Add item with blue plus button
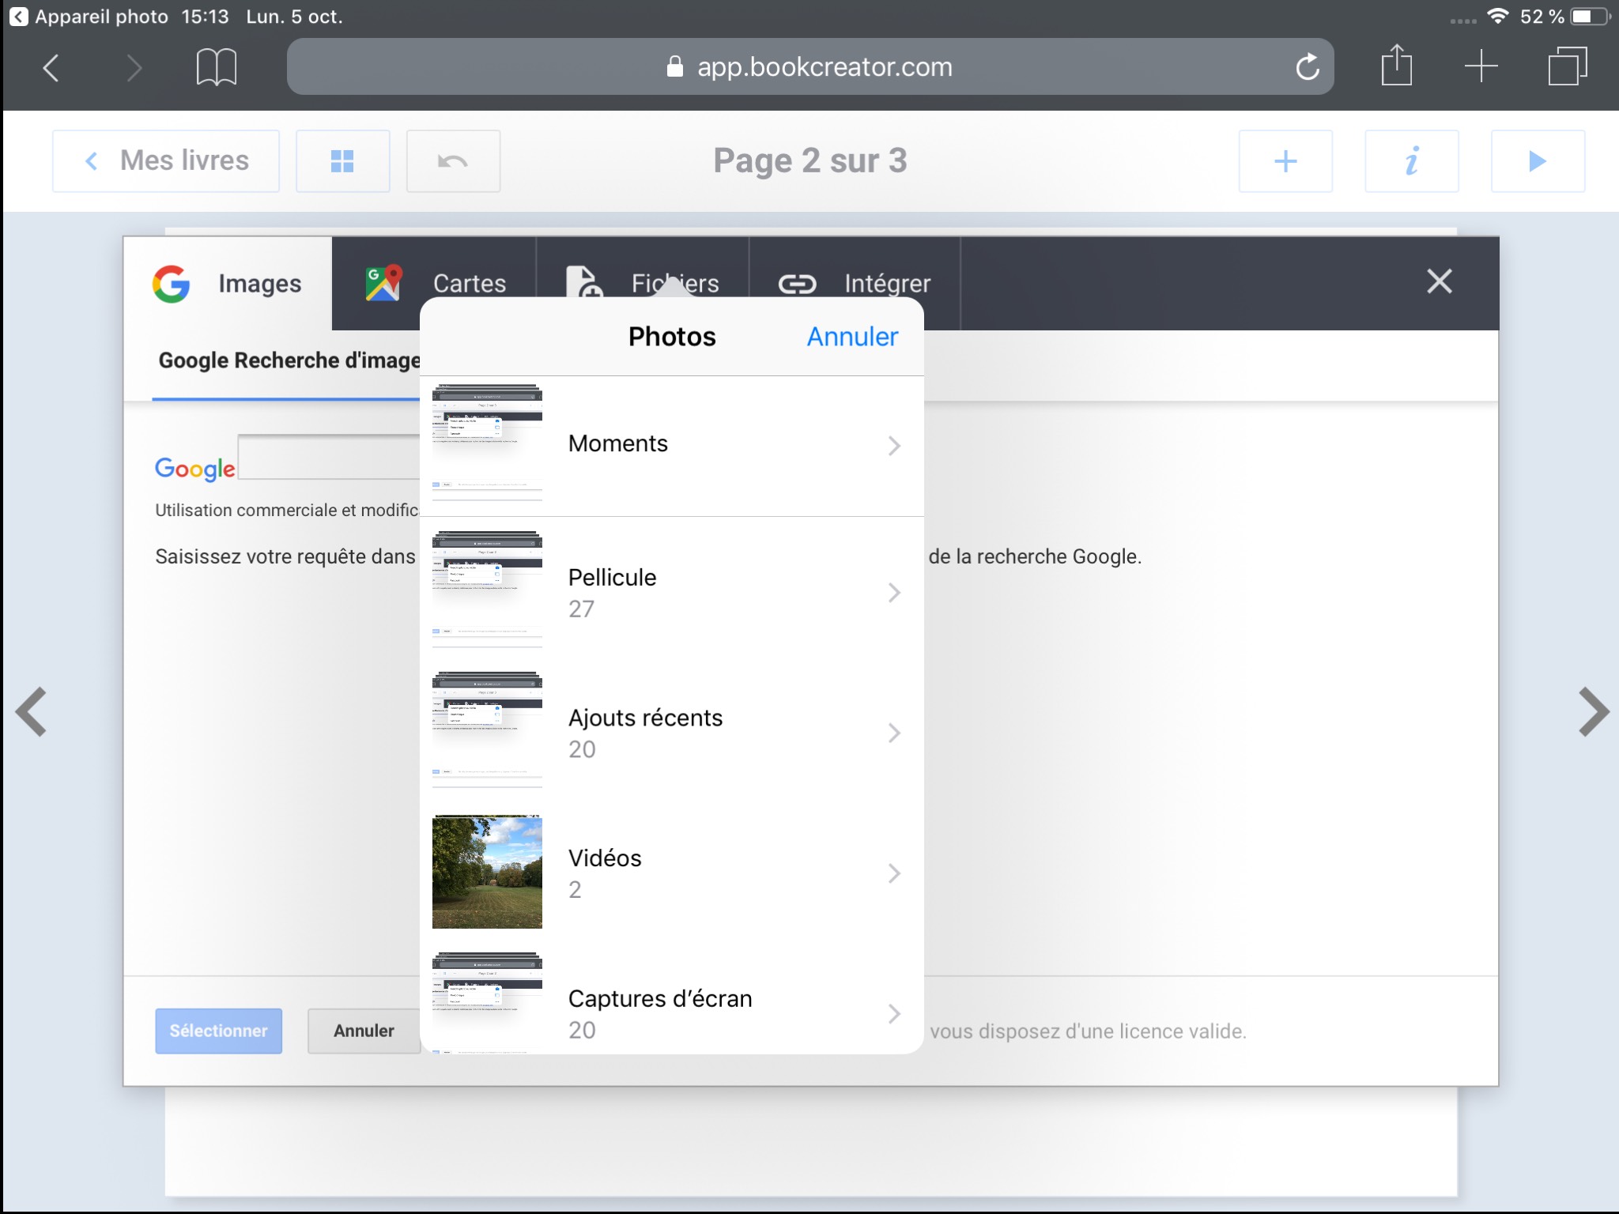 [x=1285, y=161]
